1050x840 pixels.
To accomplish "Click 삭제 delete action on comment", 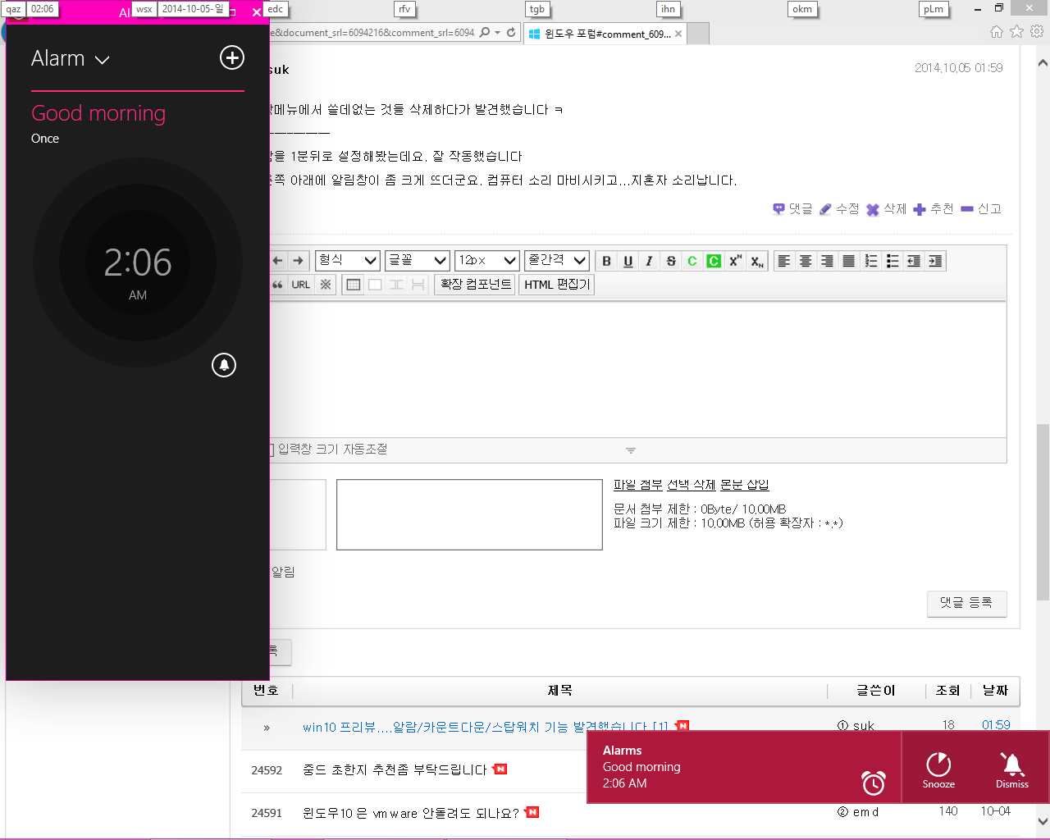I will [x=887, y=209].
